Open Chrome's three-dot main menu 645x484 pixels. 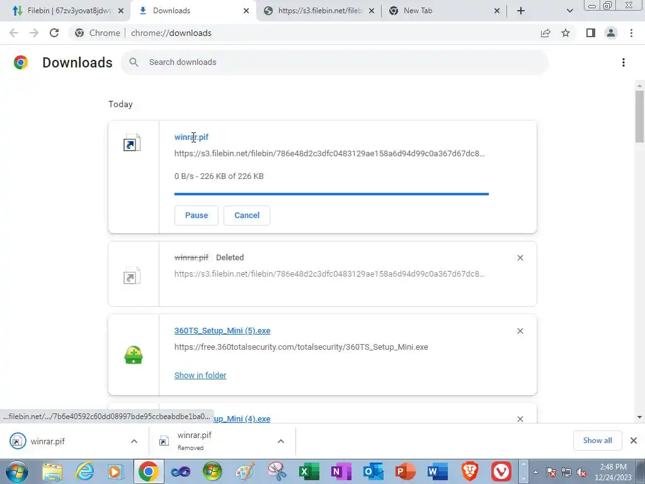(631, 33)
